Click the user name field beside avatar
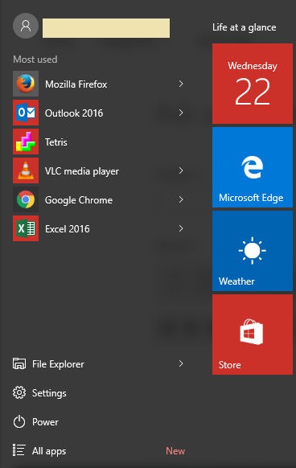This screenshot has height=468, width=296. tap(106, 28)
